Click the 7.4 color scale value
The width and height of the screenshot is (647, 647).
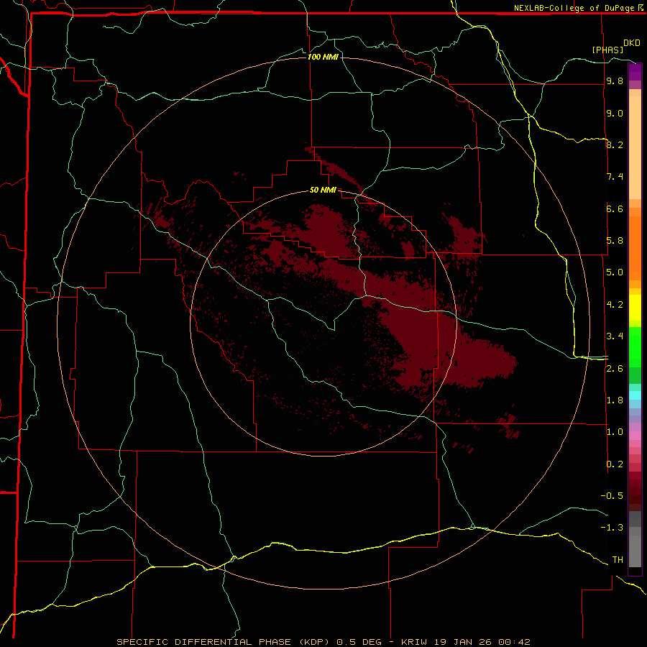coord(615,177)
